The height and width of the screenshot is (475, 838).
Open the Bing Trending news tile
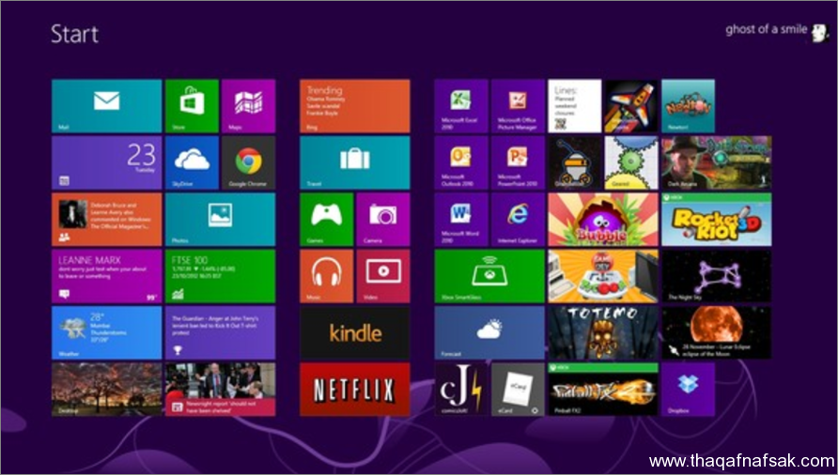(x=354, y=105)
